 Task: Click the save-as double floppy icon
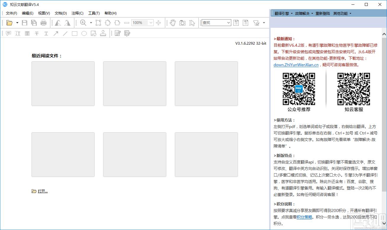34,23
